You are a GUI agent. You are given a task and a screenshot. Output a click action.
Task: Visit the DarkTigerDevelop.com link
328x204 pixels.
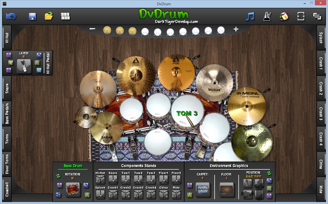[176, 22]
